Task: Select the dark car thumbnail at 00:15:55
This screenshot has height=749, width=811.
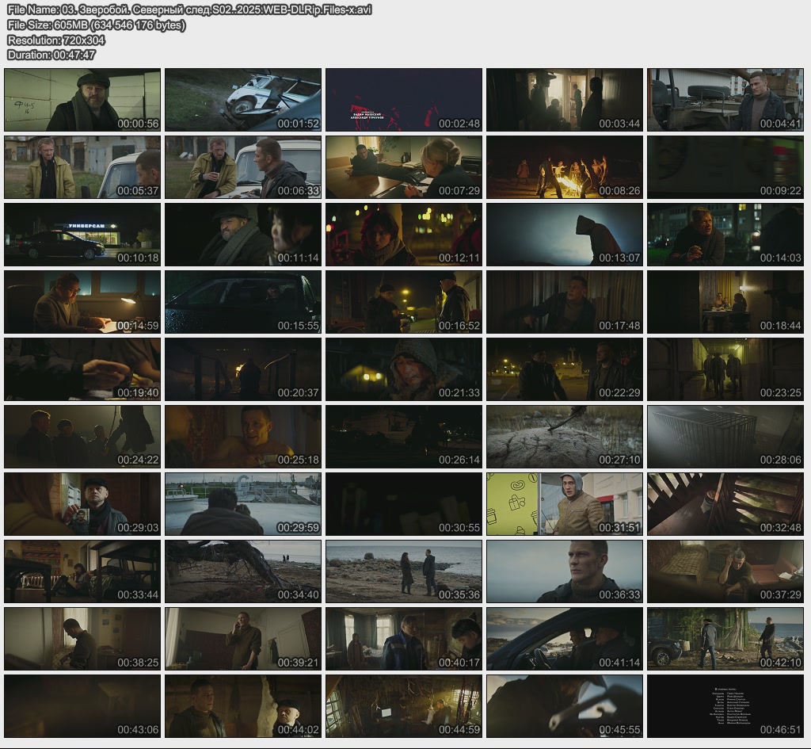Action: tap(243, 302)
